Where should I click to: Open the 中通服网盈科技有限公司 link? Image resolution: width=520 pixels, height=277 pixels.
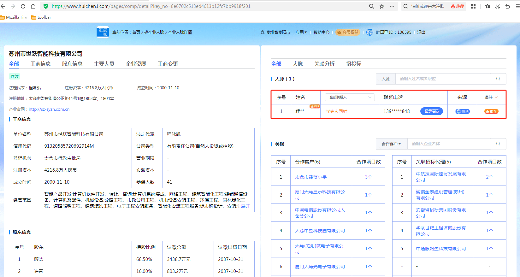point(441,249)
